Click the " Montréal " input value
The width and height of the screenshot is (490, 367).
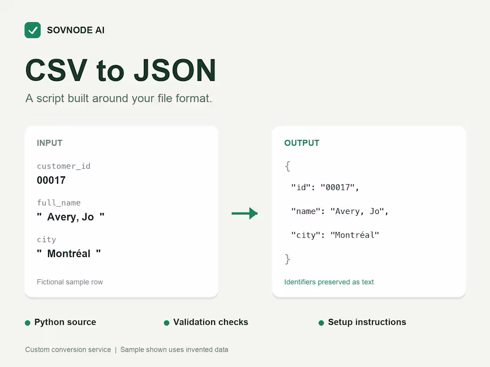point(69,254)
